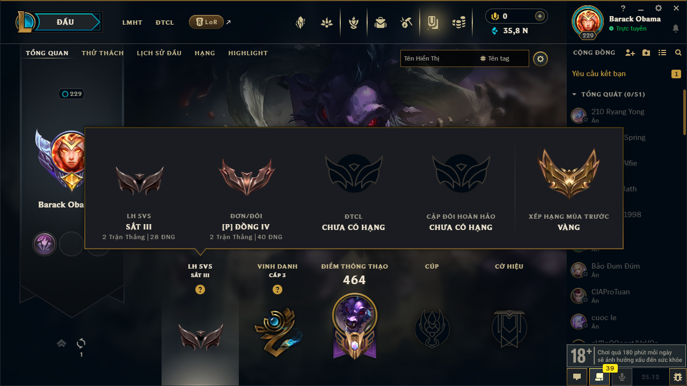Open the Clash trophy icon
Viewport: 687px width, 386px height.
353,23
